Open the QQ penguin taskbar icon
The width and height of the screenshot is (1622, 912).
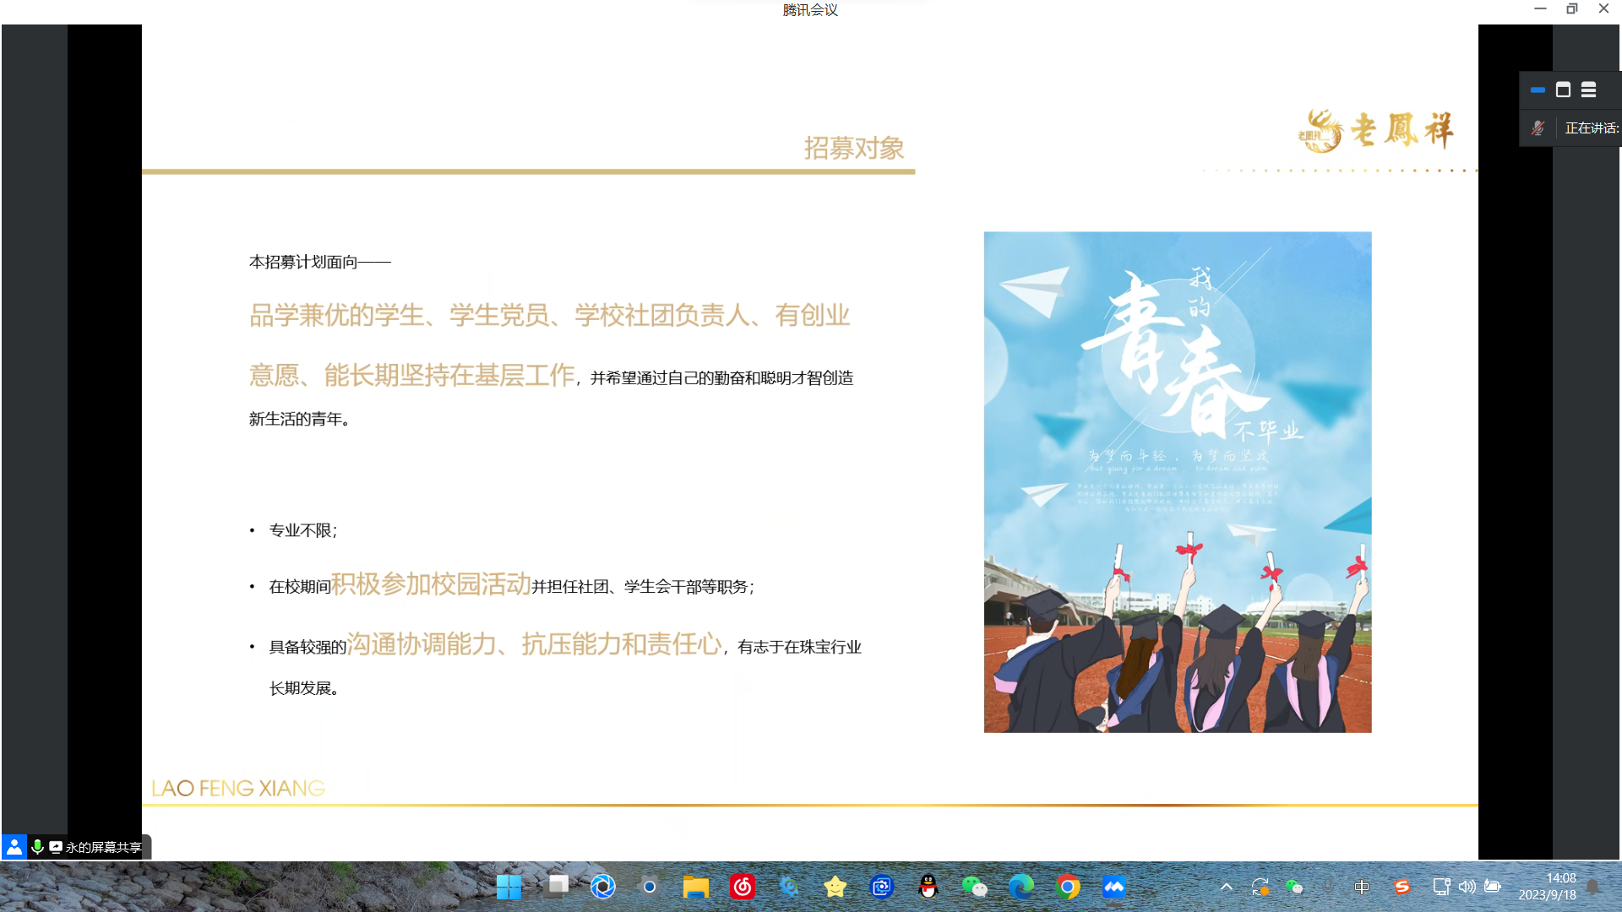tap(928, 887)
